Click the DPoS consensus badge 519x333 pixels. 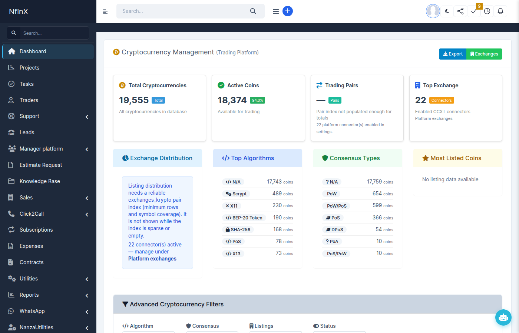334,230
